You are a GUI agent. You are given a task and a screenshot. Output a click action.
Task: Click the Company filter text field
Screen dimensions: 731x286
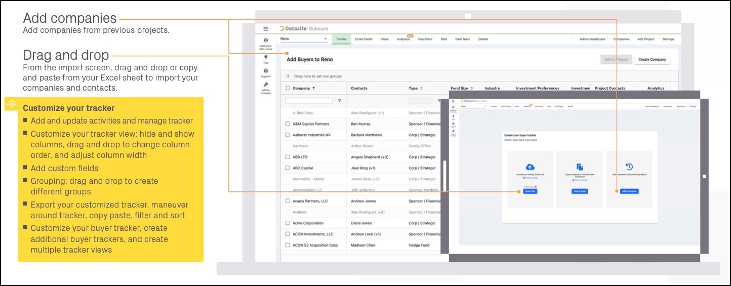pos(309,101)
